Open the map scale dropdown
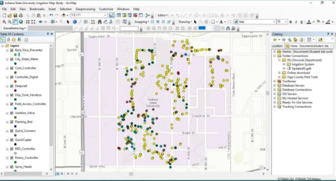The image size is (336, 181). [105, 15]
